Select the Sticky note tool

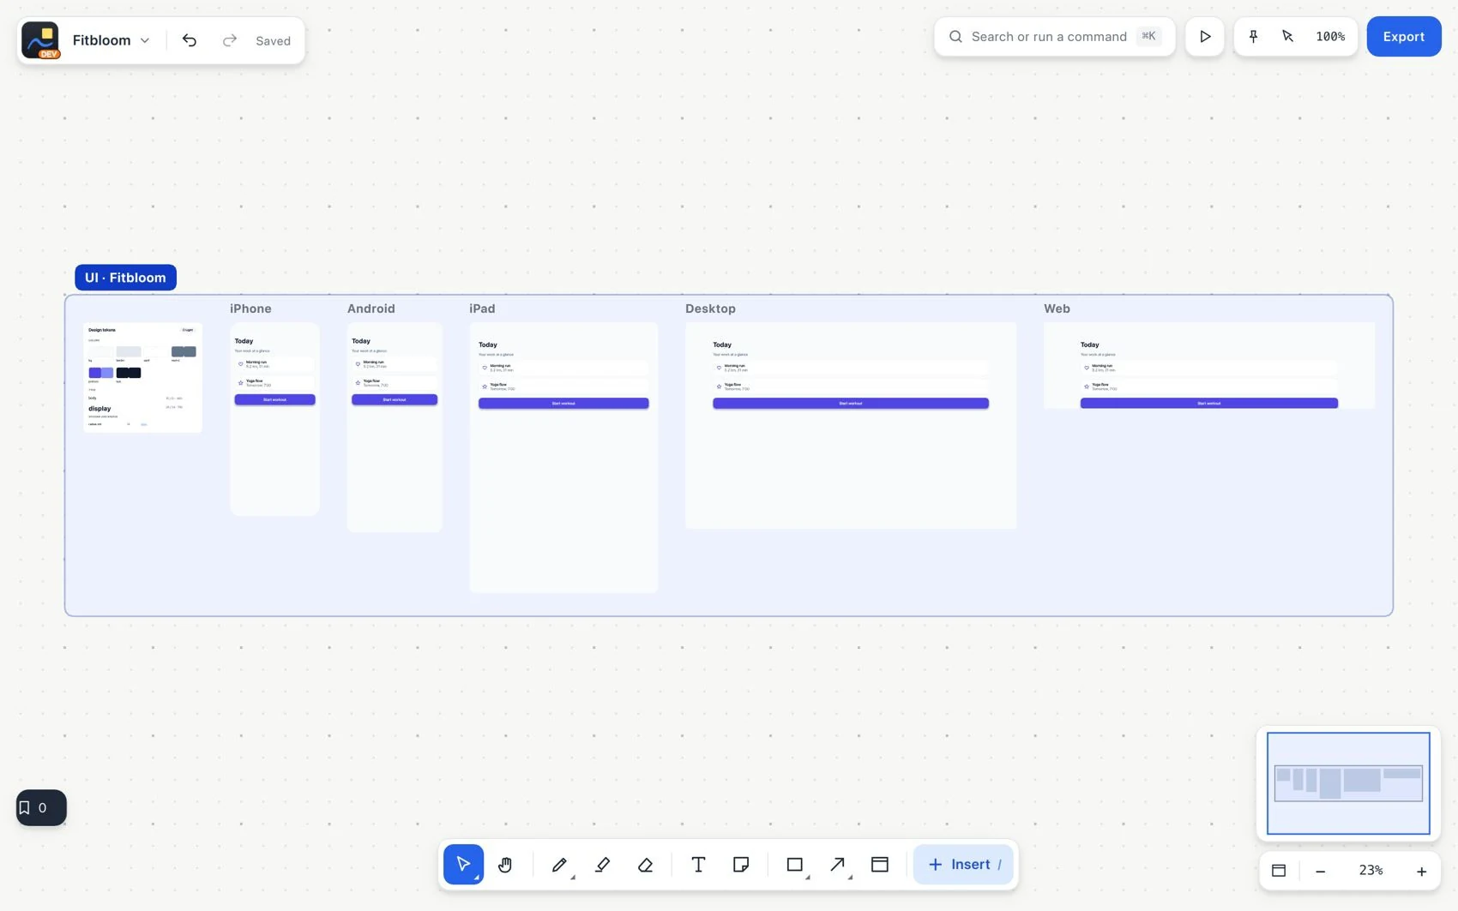click(x=741, y=864)
